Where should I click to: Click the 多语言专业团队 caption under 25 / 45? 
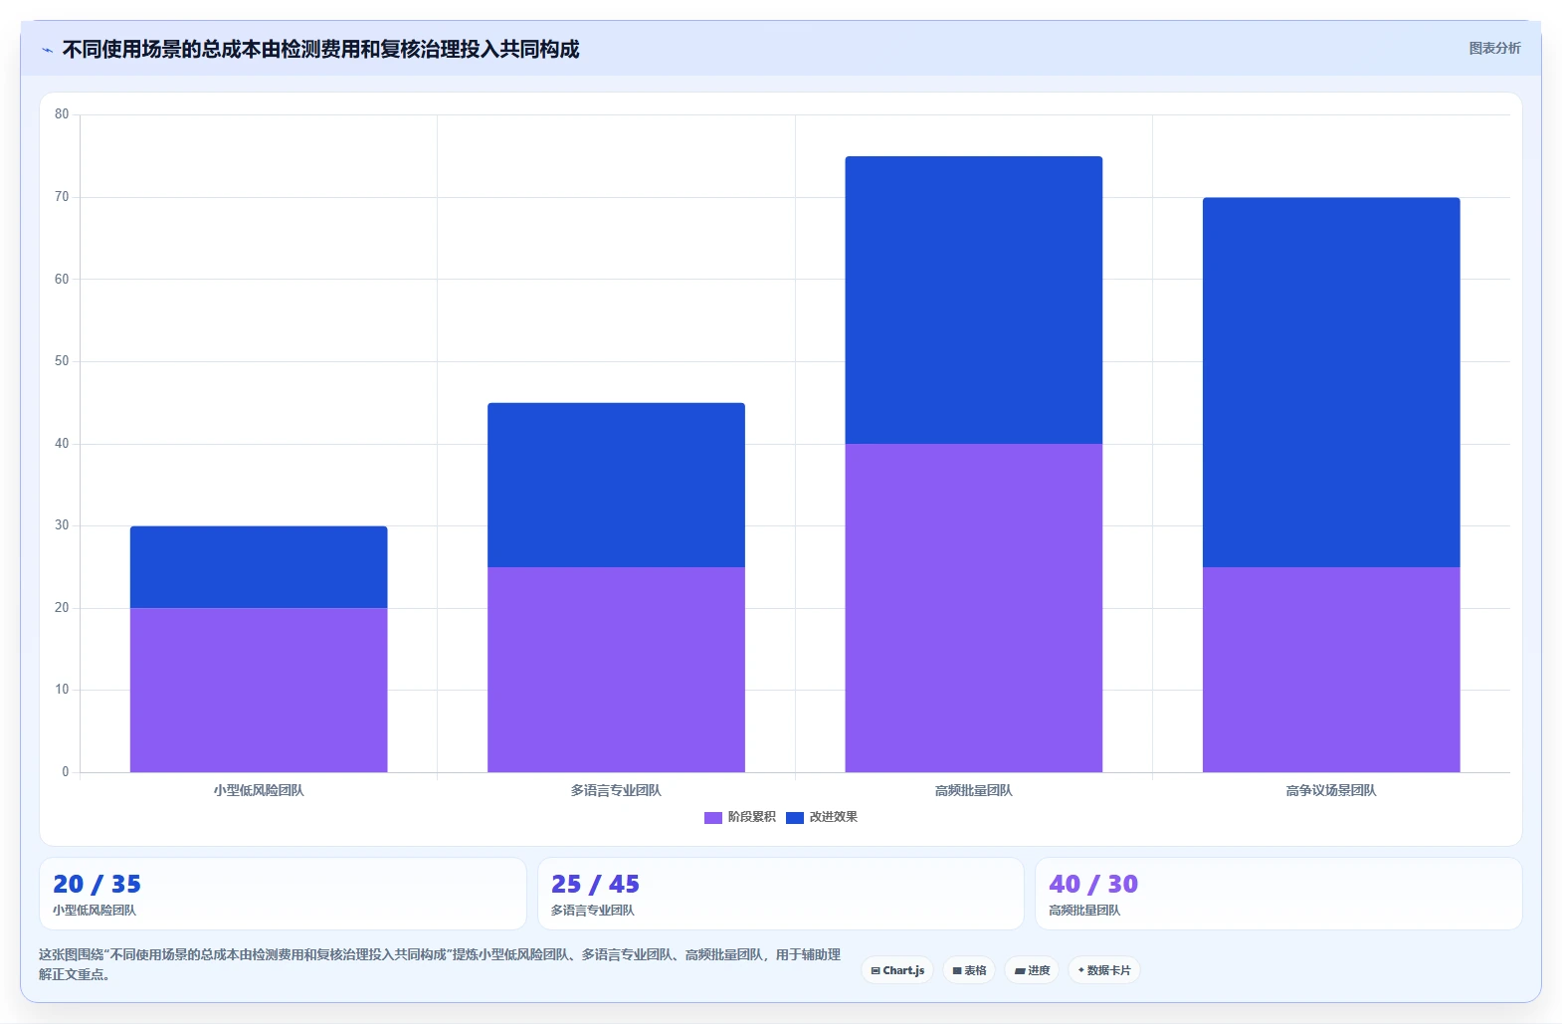tap(593, 911)
